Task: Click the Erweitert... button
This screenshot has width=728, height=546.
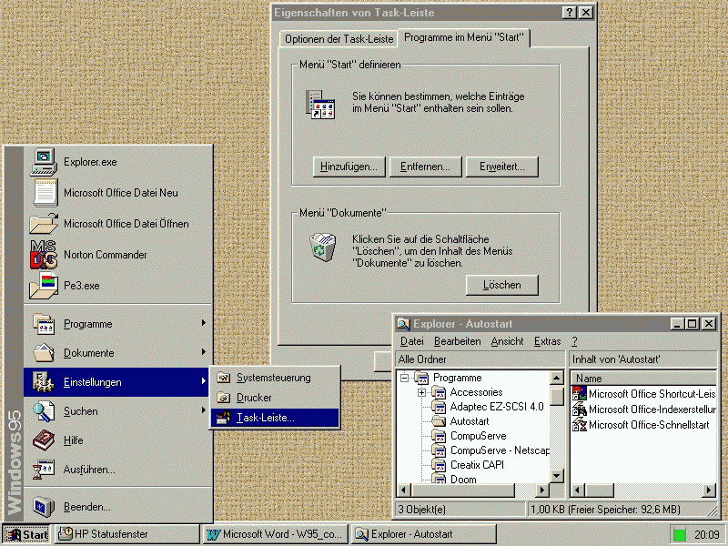Action: click(x=502, y=167)
